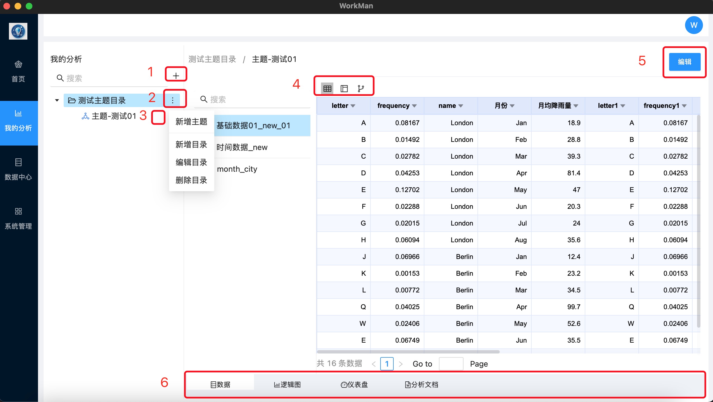Collapse the 测试主题目录 tree node
Screen dimensions: 713x402
click(x=57, y=100)
